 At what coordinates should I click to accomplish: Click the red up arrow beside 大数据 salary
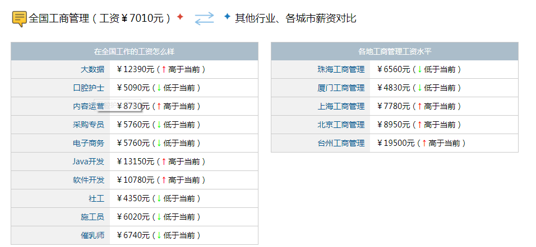pyautogui.click(x=164, y=69)
